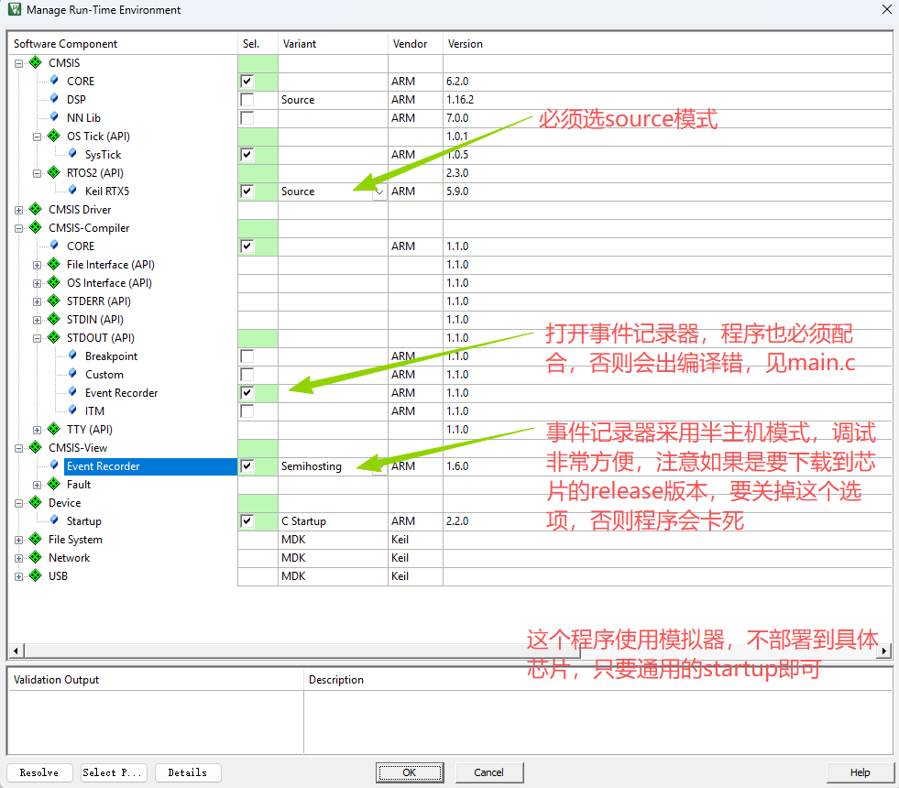The image size is (899, 788).
Task: Click the Fault green diamond icon
Action: coord(54,484)
